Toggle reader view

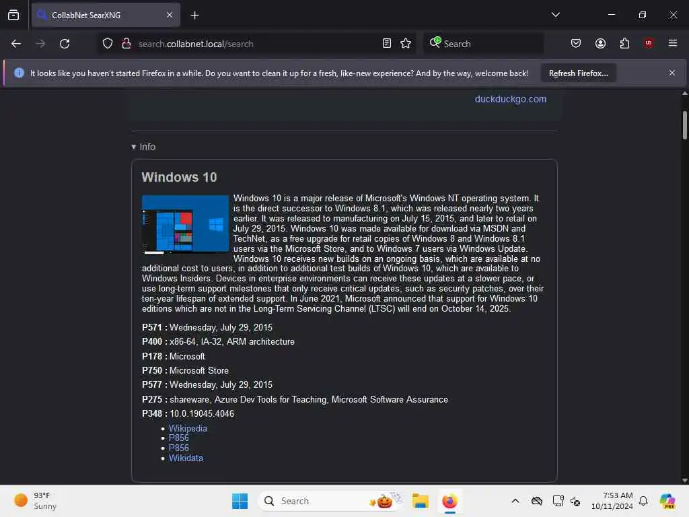(387, 44)
